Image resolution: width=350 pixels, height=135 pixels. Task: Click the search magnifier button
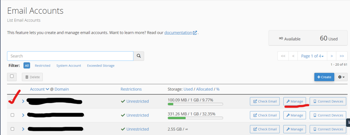(x=139, y=56)
